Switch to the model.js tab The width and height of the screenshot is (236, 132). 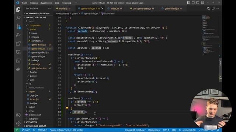pyautogui.click(x=63, y=8)
